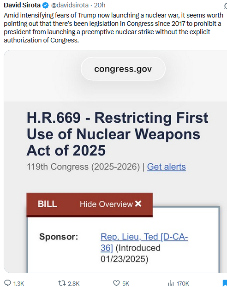
Task: Open sponsor Rep. Lieu, Ted link
Action: pos(144,242)
